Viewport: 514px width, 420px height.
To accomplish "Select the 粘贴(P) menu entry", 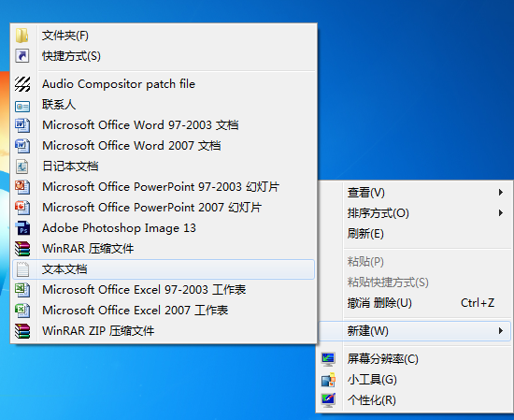I will (414, 262).
